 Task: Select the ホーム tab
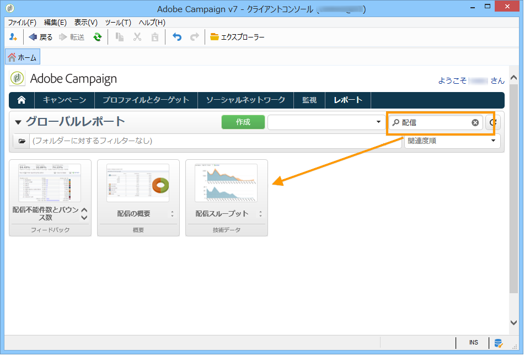pyautogui.click(x=23, y=57)
